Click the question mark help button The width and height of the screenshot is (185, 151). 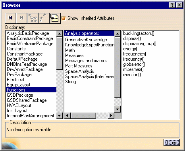pyautogui.click(x=172, y=5)
